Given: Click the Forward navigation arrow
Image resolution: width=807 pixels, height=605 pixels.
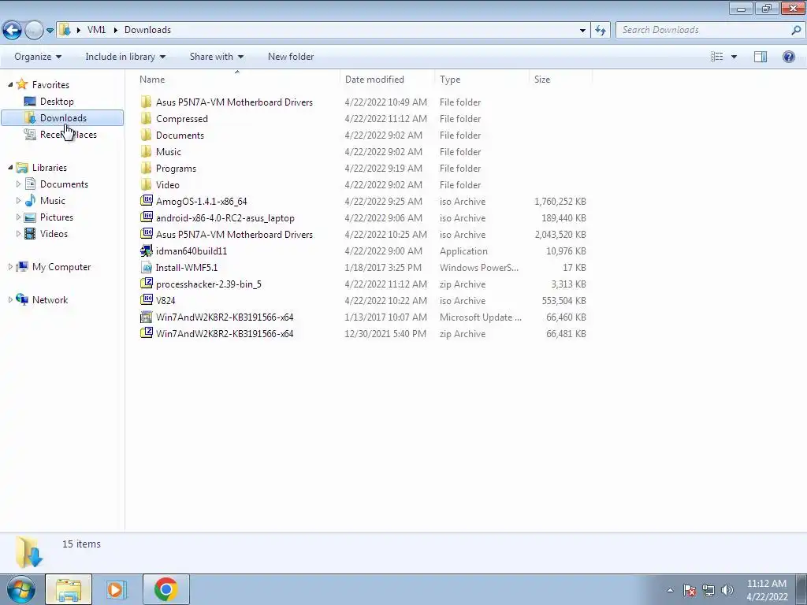Looking at the screenshot, I should click(34, 30).
